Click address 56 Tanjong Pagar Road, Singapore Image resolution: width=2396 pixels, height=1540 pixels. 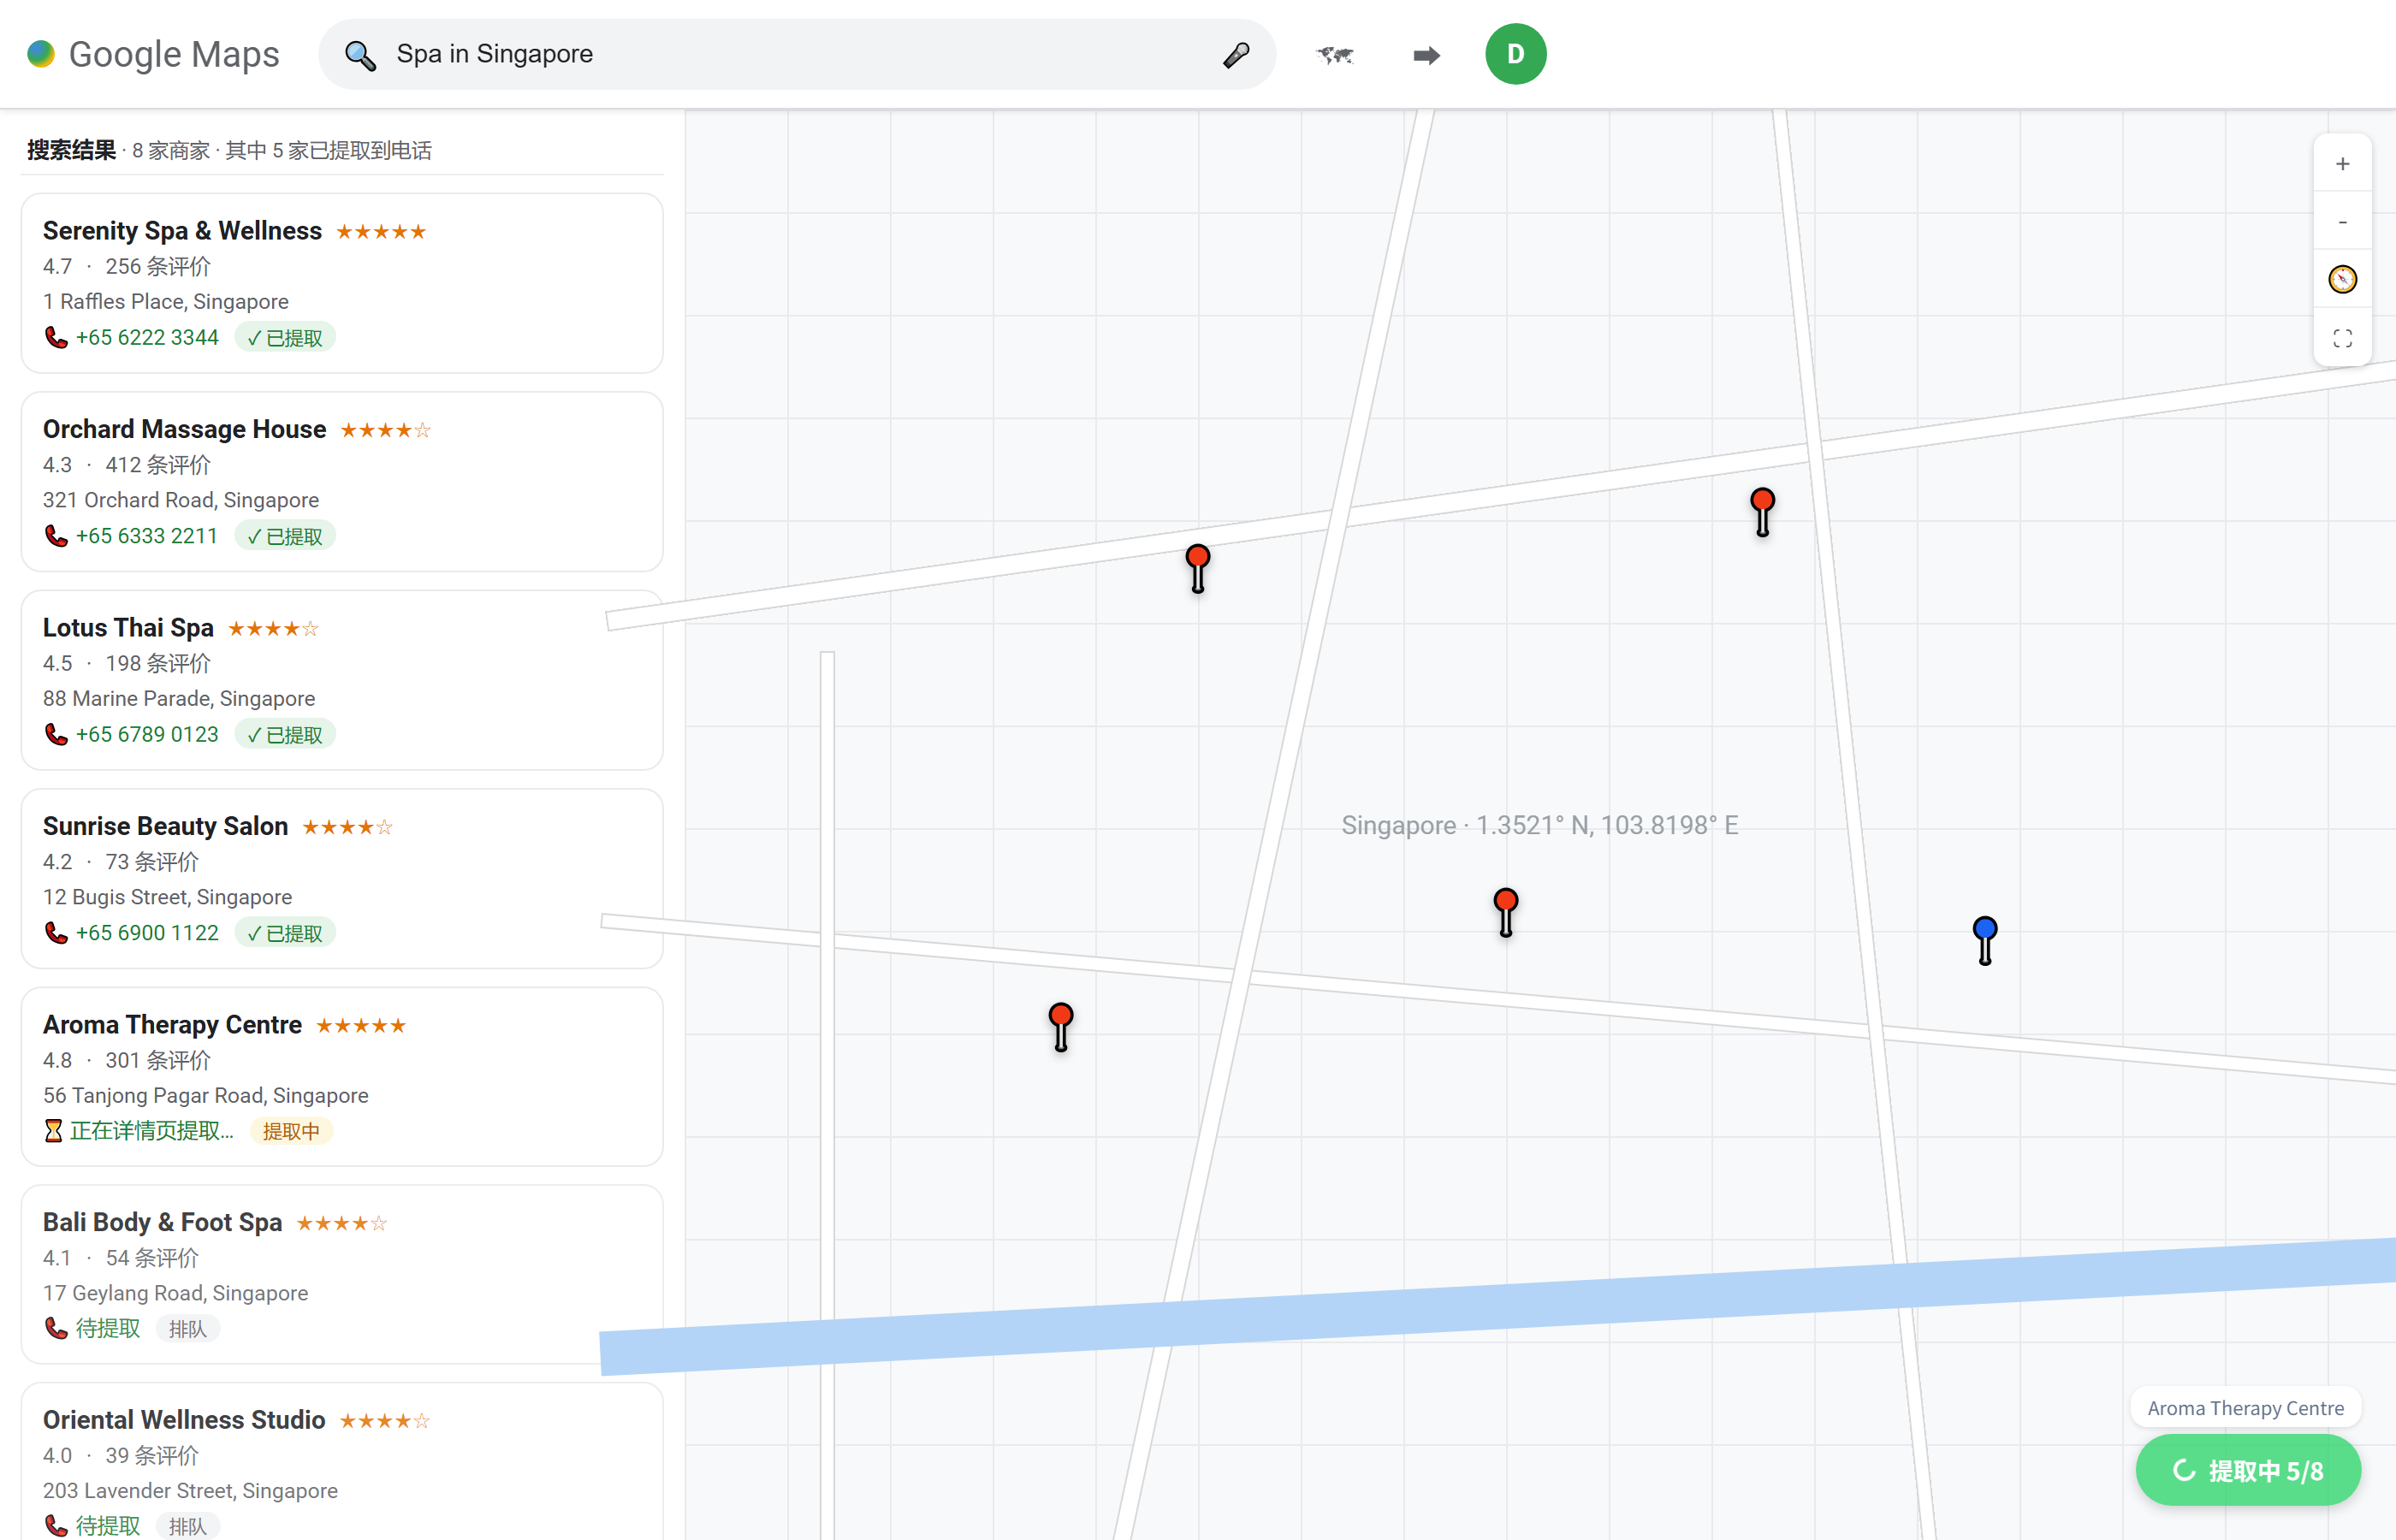coord(206,1096)
